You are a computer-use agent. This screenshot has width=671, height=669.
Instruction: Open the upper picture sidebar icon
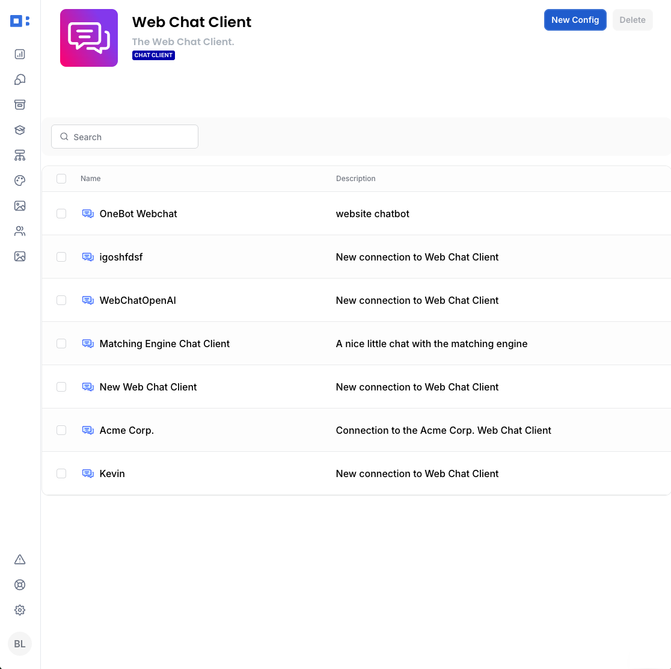[20, 206]
